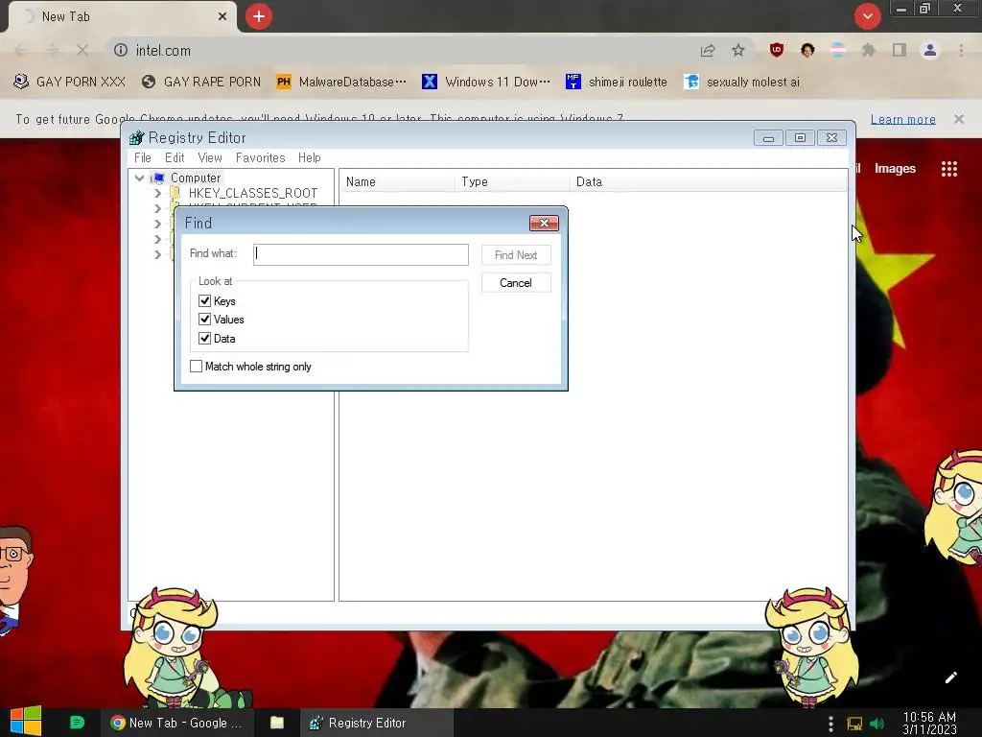
Task: Switch to Chrome from taskbar
Action: click(x=176, y=723)
